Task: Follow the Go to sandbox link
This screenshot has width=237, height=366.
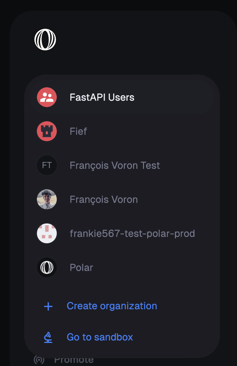Action: tap(100, 337)
